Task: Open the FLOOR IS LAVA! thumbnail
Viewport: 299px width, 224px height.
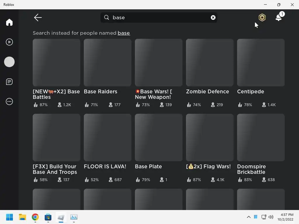Action: pos(107,138)
